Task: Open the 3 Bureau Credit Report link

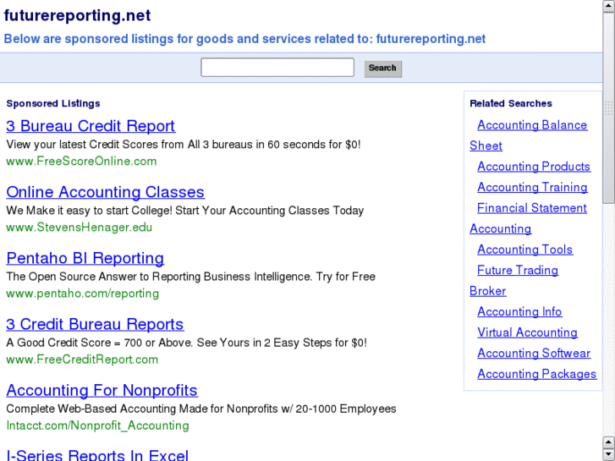Action: point(91,126)
